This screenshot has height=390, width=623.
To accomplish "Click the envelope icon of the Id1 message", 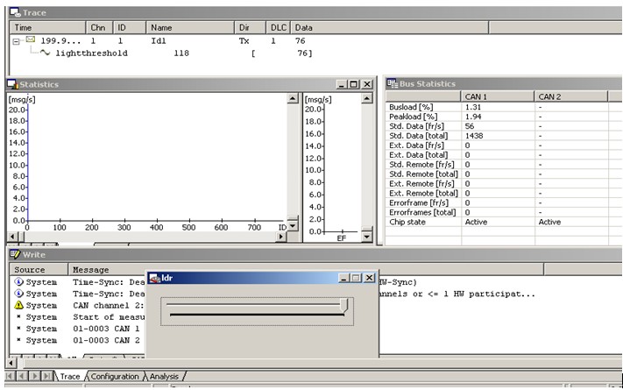I will (30, 40).
